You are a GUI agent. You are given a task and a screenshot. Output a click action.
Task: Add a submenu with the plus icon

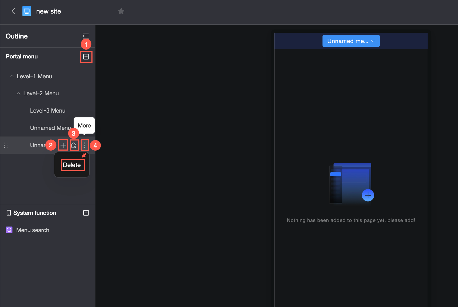coord(63,145)
